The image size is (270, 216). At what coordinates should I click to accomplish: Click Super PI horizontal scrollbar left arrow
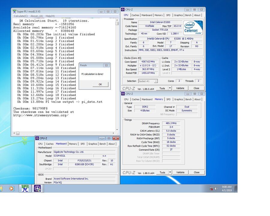(14, 133)
